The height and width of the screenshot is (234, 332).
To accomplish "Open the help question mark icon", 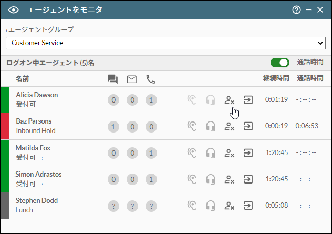I will pyautogui.click(x=296, y=10).
